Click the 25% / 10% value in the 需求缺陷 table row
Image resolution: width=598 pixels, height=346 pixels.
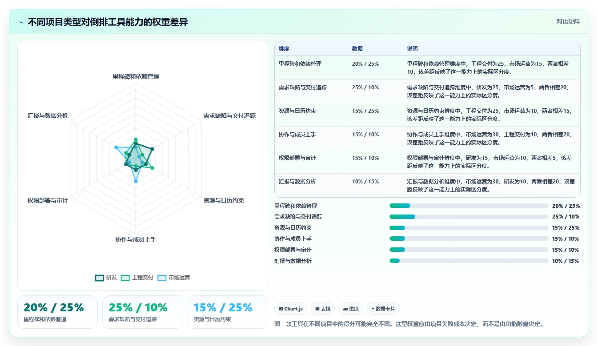pyautogui.click(x=365, y=87)
